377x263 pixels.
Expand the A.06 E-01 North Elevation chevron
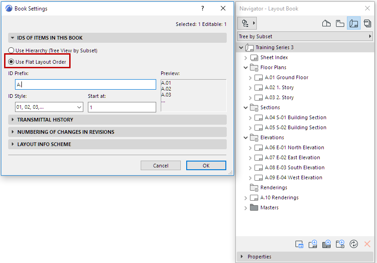[250, 148]
